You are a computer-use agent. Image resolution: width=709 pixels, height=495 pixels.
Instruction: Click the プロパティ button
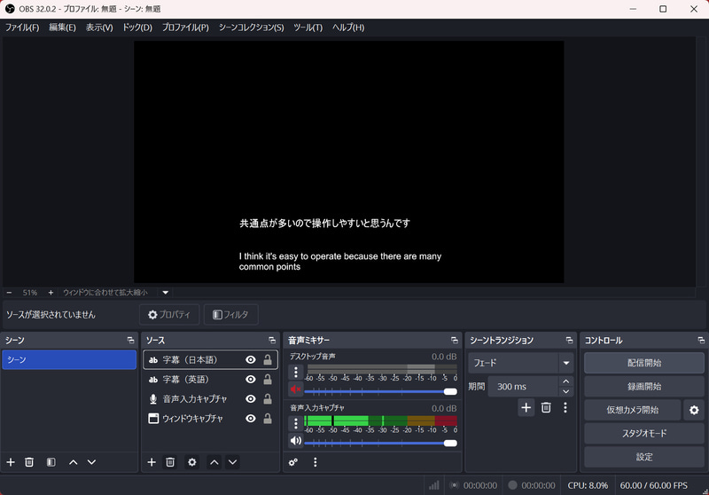pos(169,314)
